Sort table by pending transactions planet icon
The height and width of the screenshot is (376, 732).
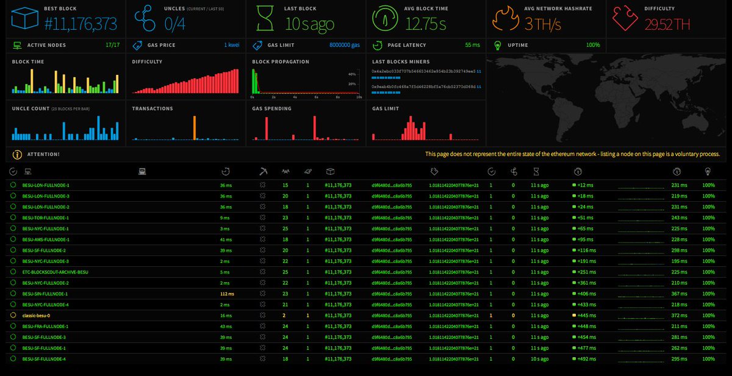pyautogui.click(x=308, y=172)
